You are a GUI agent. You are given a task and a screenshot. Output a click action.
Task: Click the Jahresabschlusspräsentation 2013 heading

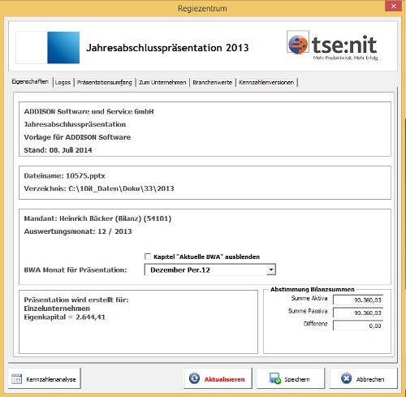pyautogui.click(x=167, y=48)
